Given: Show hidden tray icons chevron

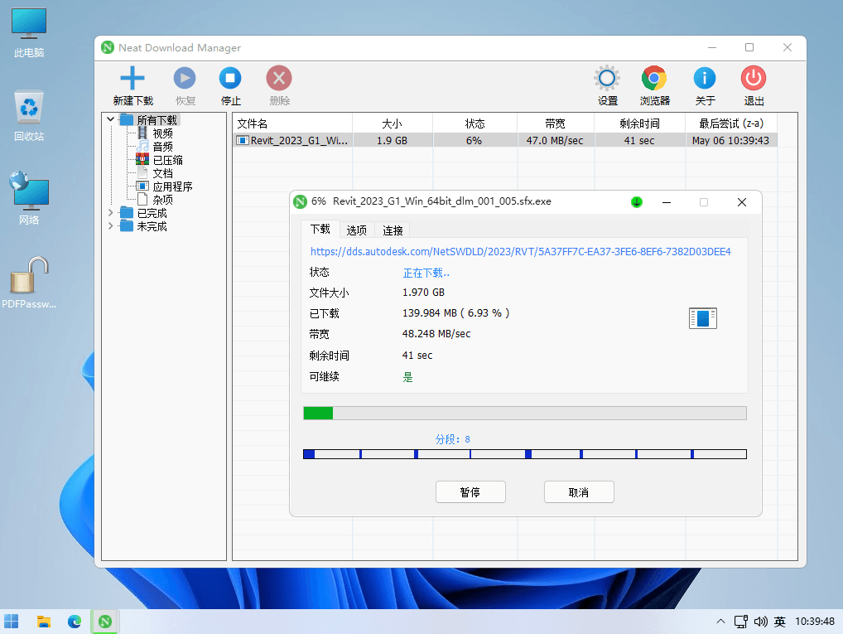Looking at the screenshot, I should point(720,622).
